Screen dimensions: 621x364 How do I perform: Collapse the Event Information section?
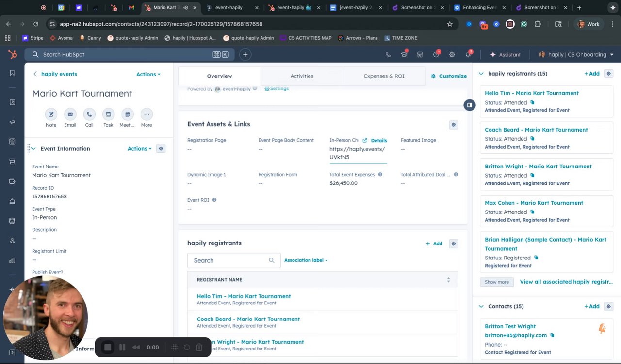(33, 149)
